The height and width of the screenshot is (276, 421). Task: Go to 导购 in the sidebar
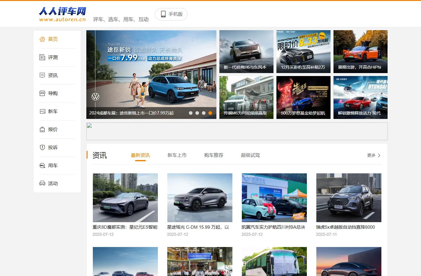(57, 93)
